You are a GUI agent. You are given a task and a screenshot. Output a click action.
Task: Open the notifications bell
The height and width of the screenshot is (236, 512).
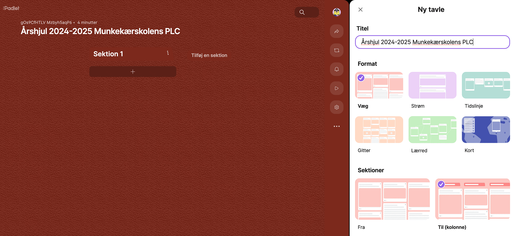coord(336,69)
